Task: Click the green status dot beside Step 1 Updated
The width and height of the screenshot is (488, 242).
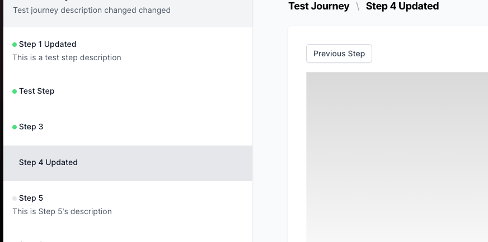Action: [x=15, y=45]
